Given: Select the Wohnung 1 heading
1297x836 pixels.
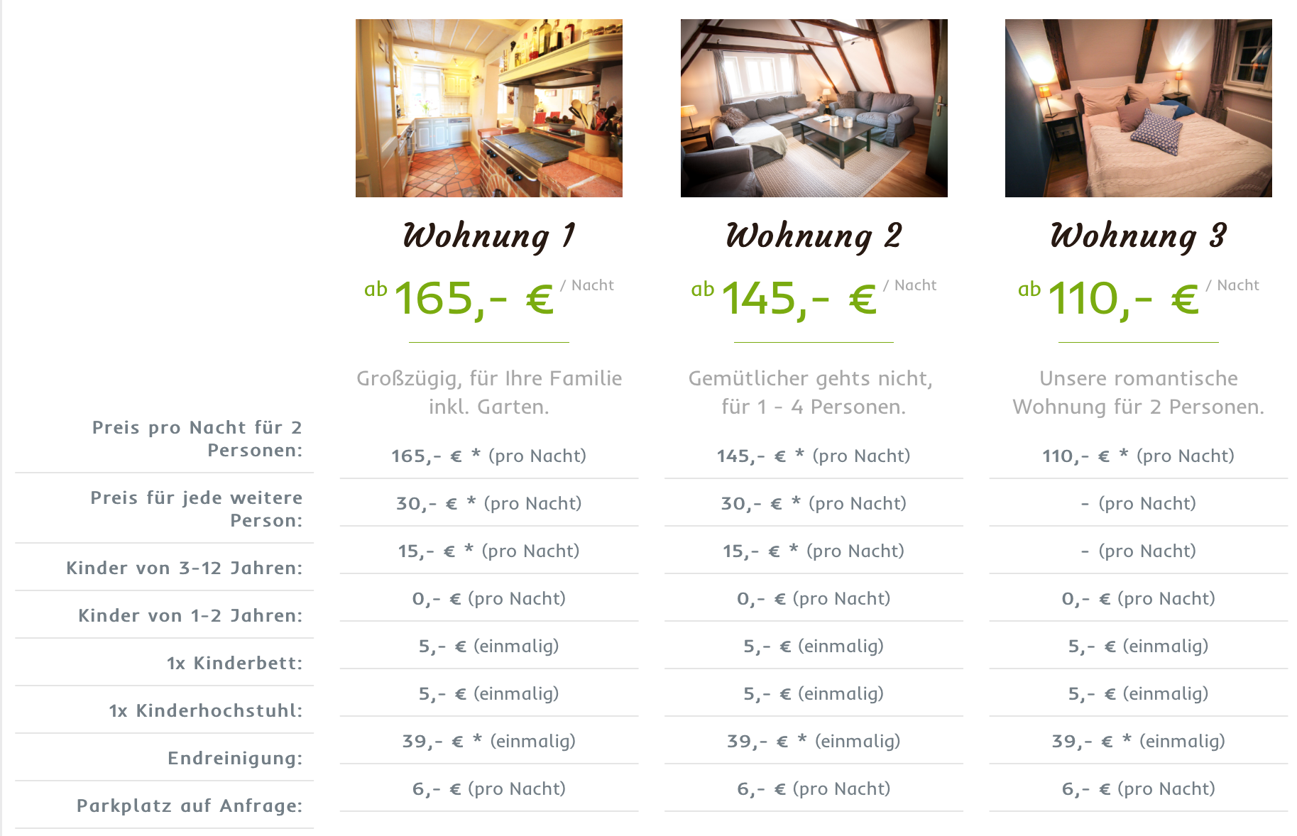Looking at the screenshot, I should [x=488, y=236].
